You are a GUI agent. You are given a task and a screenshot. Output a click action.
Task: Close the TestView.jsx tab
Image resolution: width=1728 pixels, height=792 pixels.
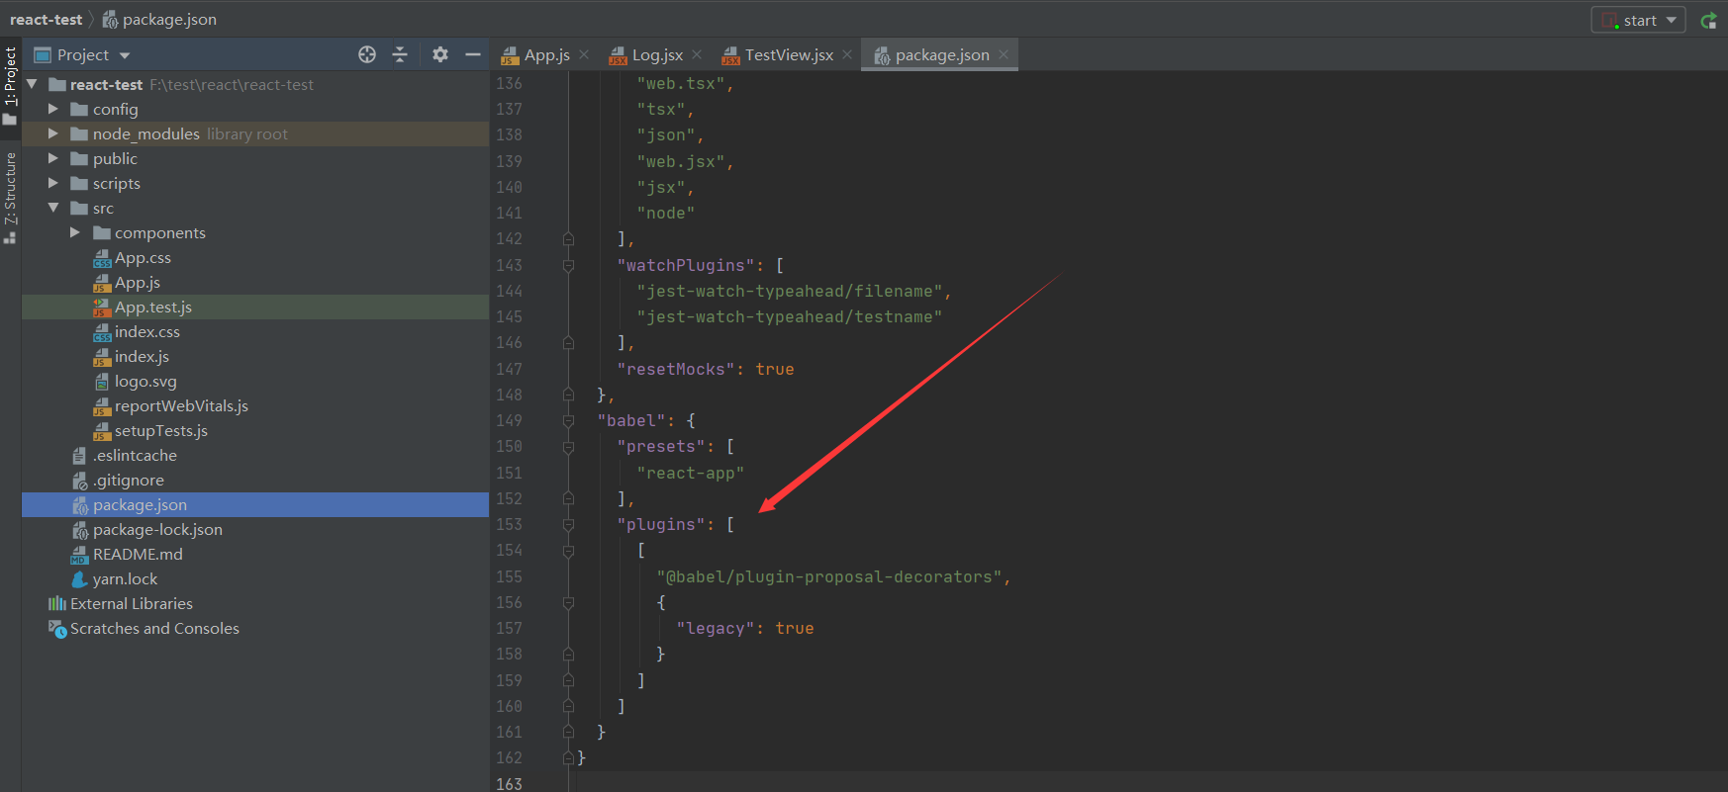pyautogui.click(x=848, y=54)
